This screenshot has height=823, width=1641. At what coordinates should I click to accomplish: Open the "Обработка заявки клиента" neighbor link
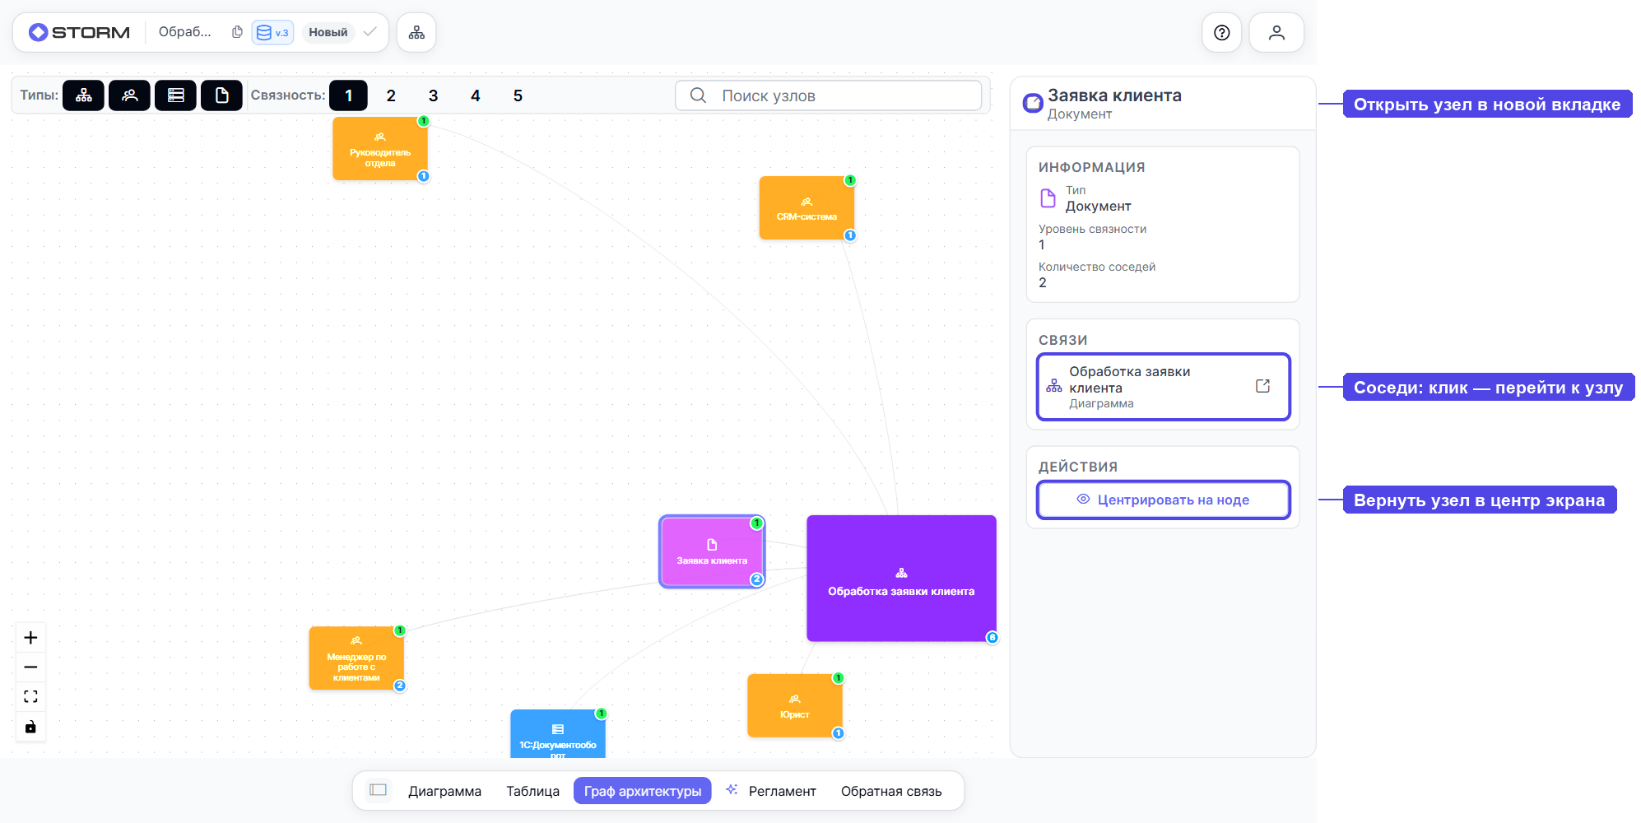coord(1163,387)
